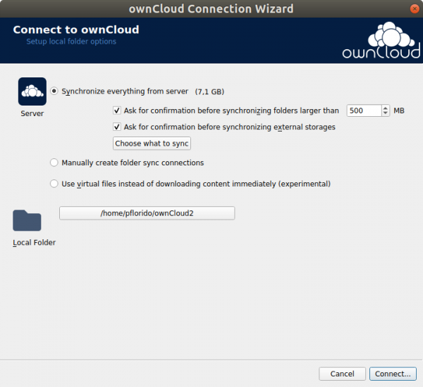This screenshot has height=387, width=423.
Task: Uncheck confirmation for external storages
Action: [x=117, y=127]
